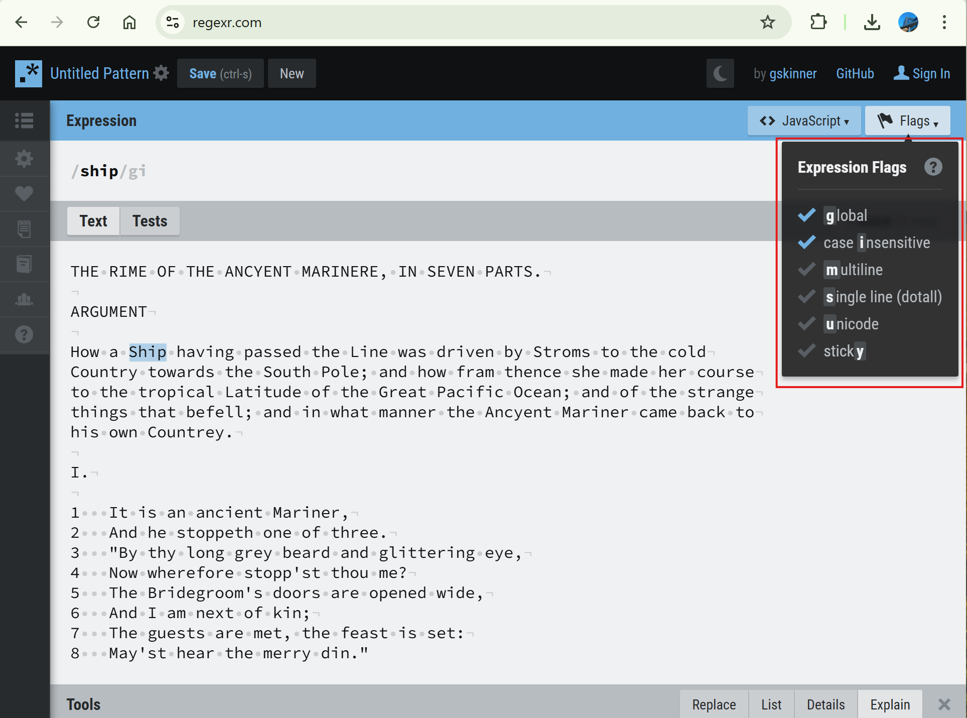
Task: Click the Help question icon in sidebar
Action: click(x=24, y=334)
